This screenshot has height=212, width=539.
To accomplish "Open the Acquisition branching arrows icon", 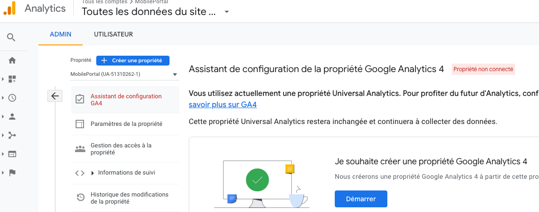I will coord(12,135).
